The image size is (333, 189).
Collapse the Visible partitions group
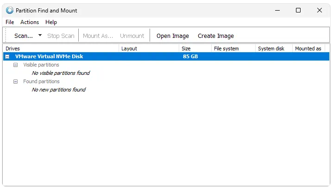pyautogui.click(x=15, y=65)
